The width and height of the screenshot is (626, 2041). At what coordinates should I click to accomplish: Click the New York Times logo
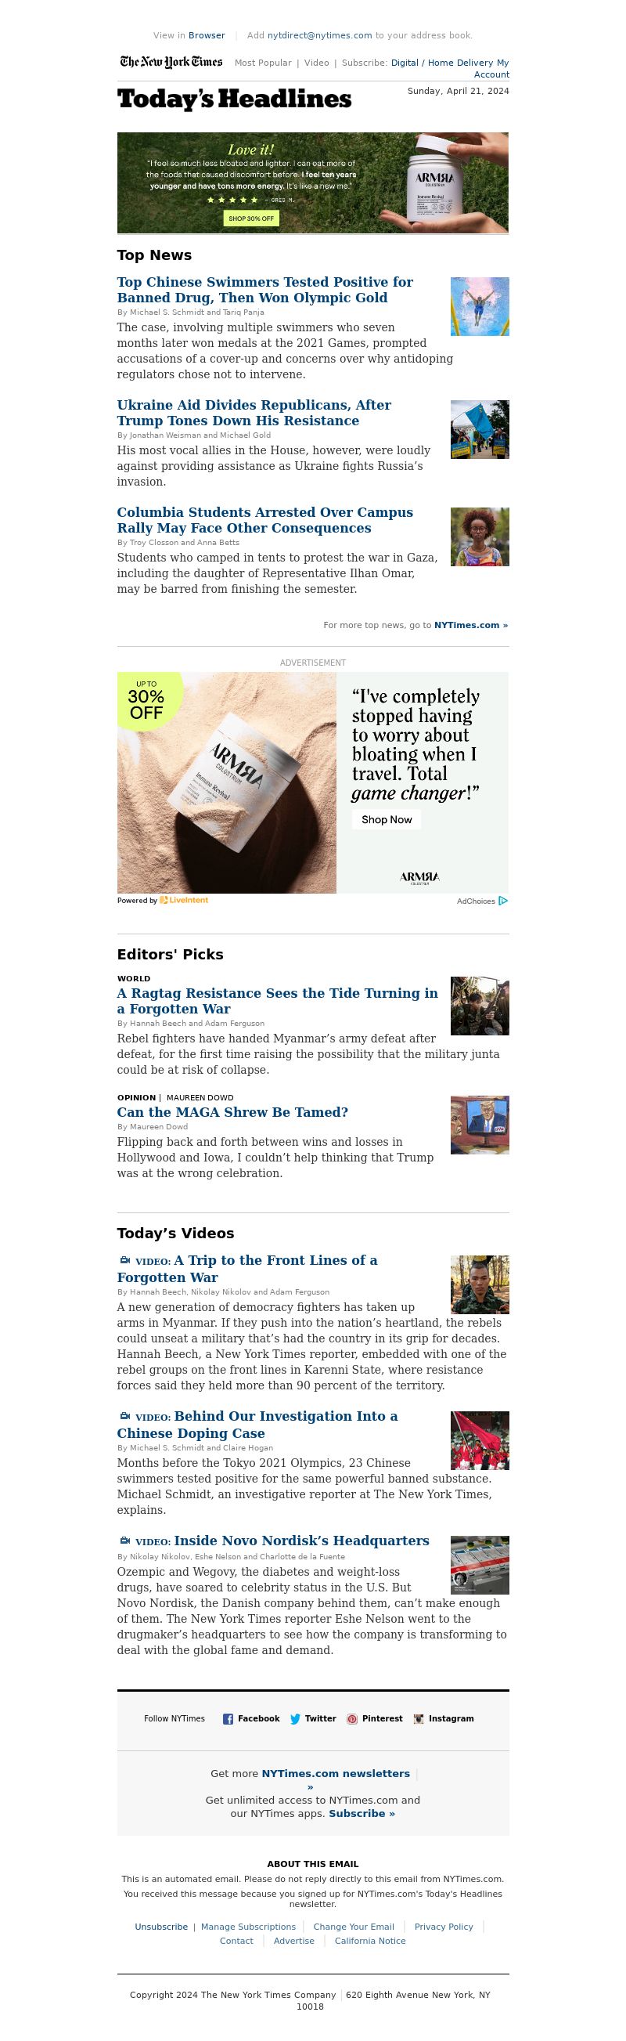(x=171, y=62)
